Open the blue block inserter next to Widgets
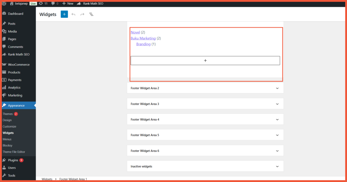347x182 pixels. [64, 14]
